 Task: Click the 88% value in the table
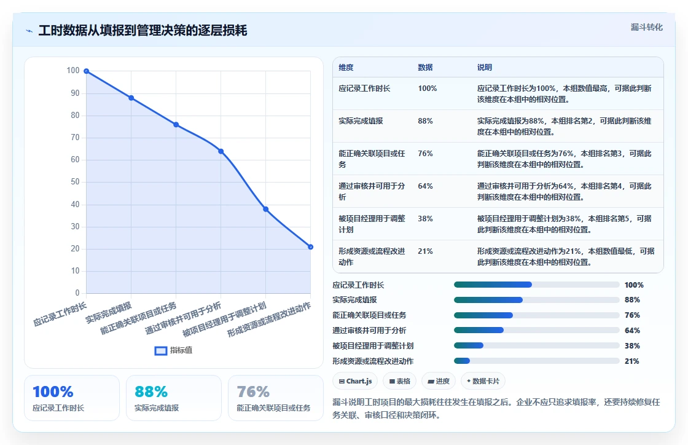click(x=425, y=120)
